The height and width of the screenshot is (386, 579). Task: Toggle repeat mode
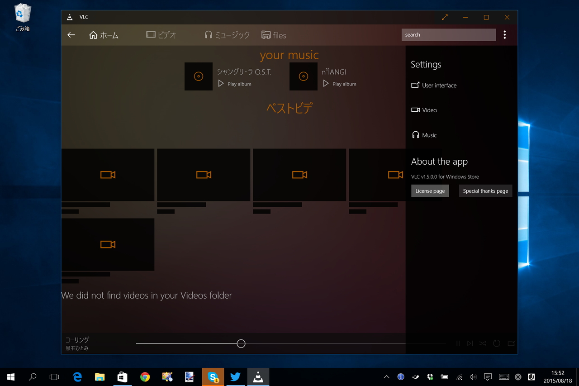(x=497, y=343)
